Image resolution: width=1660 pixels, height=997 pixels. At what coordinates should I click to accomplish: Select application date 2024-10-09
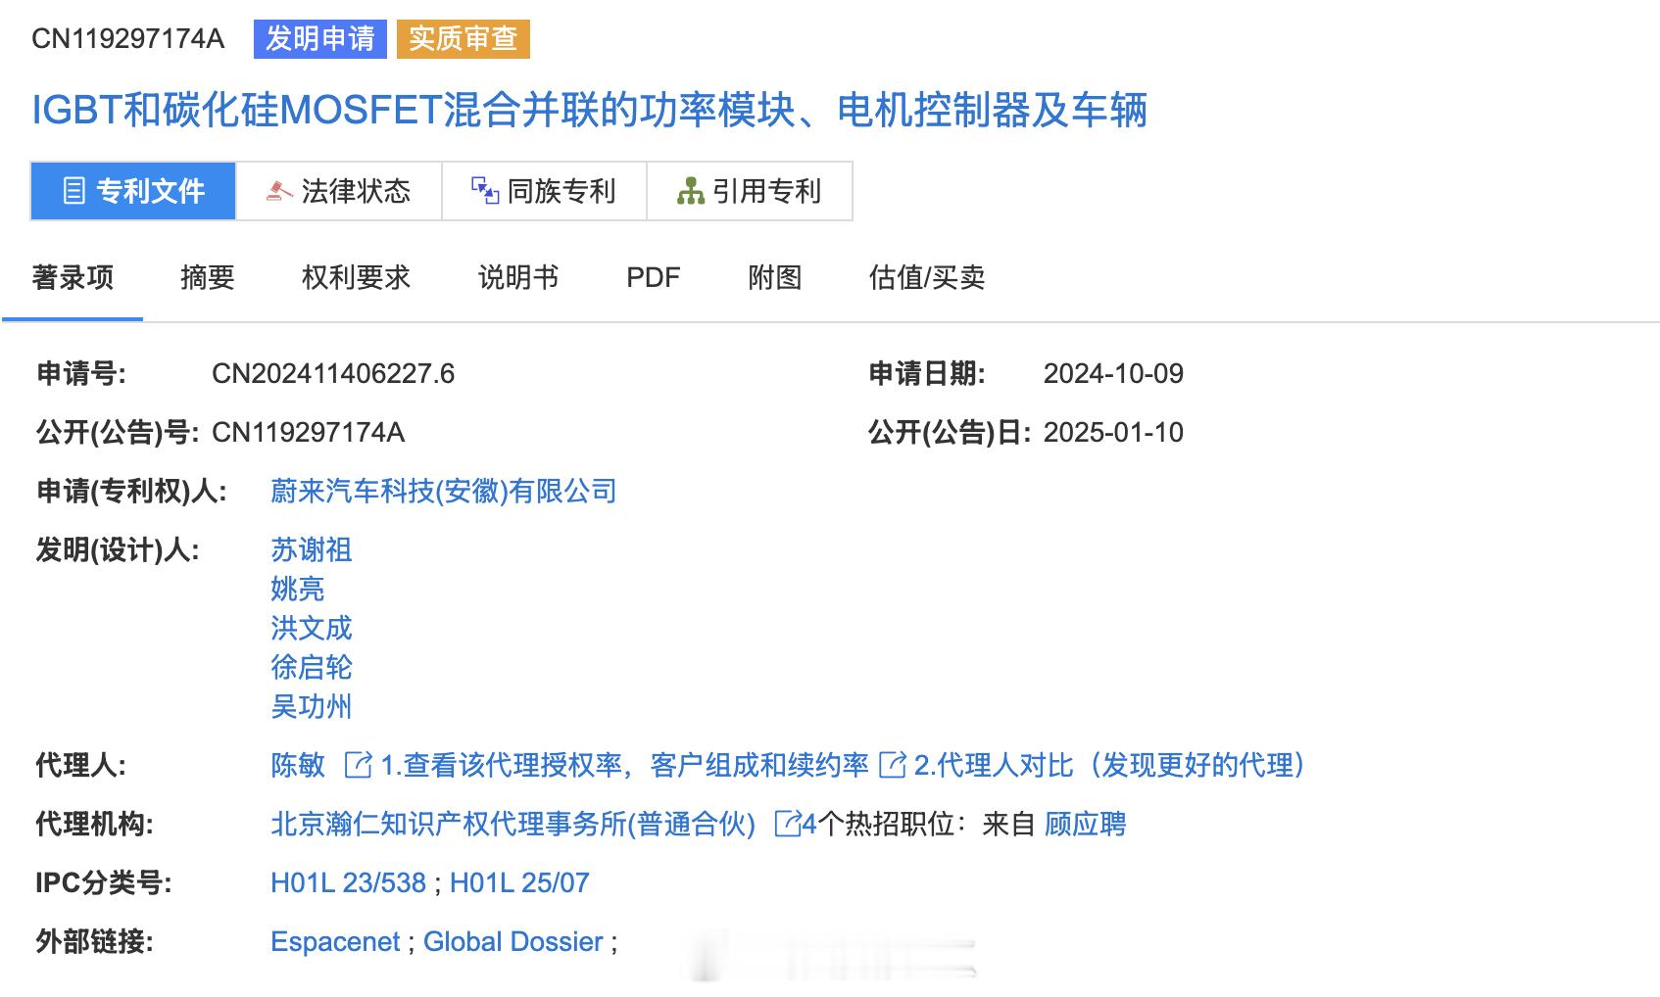click(x=1113, y=373)
